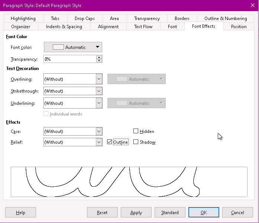Expand the Strikethrough dropdown
This screenshot has height=223, width=259.
99,91
